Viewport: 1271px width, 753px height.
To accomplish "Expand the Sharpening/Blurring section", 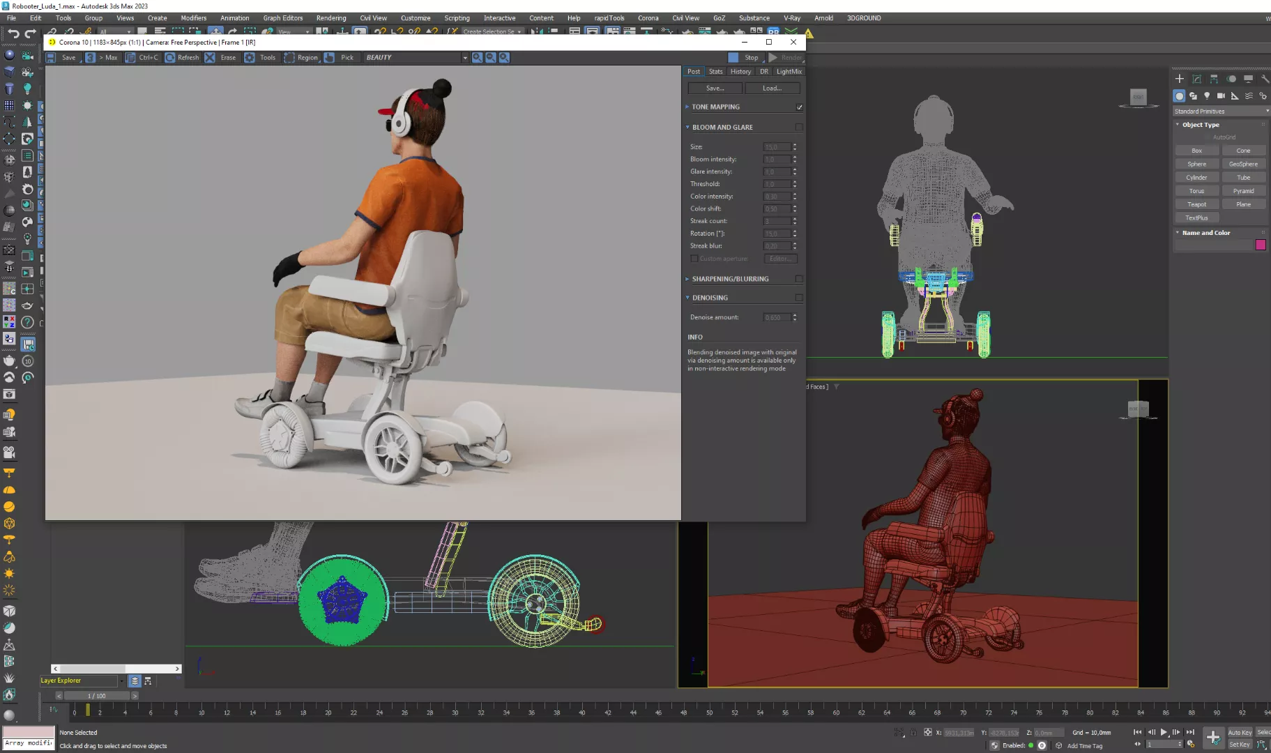I will [x=730, y=279].
